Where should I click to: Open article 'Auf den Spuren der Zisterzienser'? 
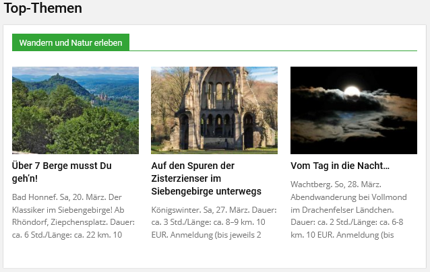click(x=206, y=178)
